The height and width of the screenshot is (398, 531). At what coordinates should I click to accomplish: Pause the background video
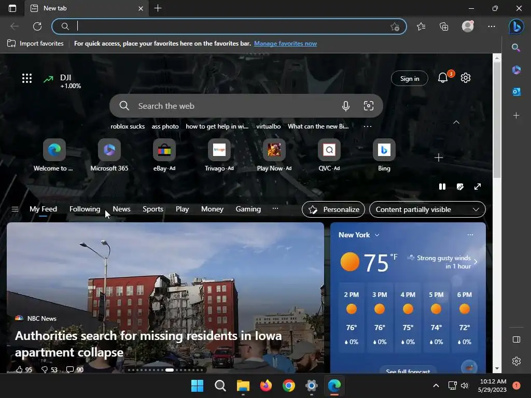[x=442, y=187]
